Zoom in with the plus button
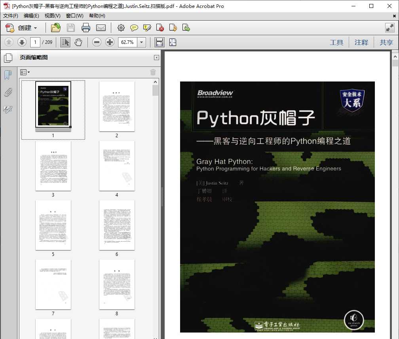399x339 pixels. [x=110, y=42]
